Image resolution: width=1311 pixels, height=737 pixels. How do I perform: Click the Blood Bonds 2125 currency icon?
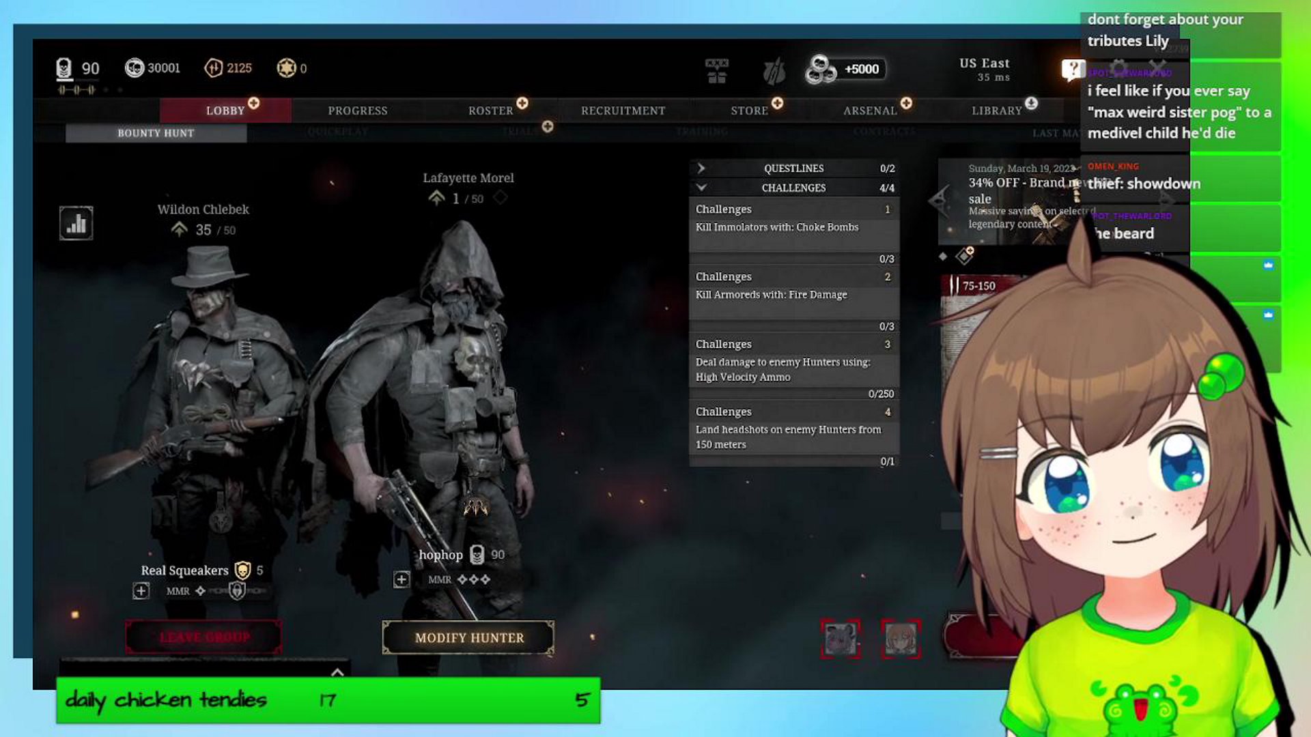click(x=213, y=68)
